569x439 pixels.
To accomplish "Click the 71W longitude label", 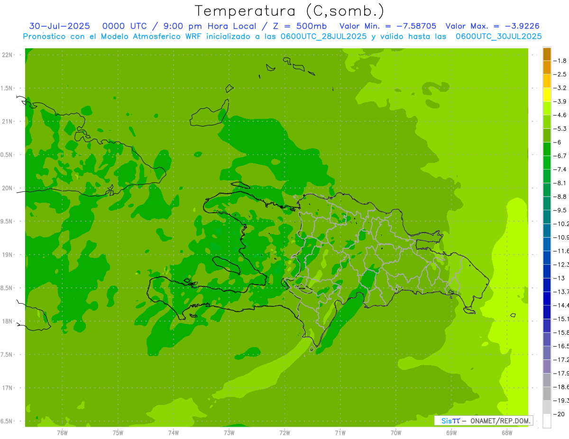I will pos(340,433).
